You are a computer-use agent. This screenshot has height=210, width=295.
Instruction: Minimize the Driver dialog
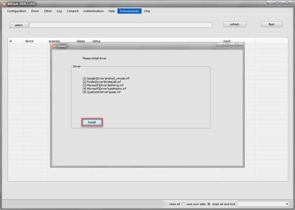(219, 45)
